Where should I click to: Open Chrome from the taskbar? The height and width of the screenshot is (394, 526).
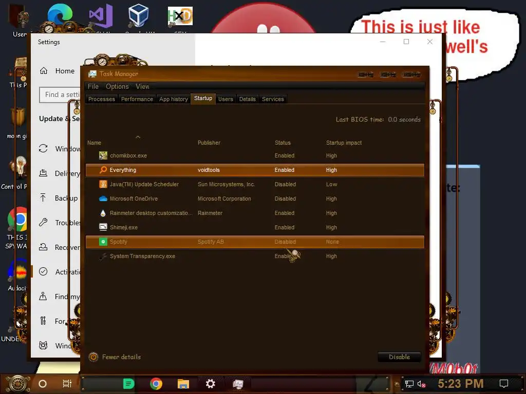coord(156,384)
